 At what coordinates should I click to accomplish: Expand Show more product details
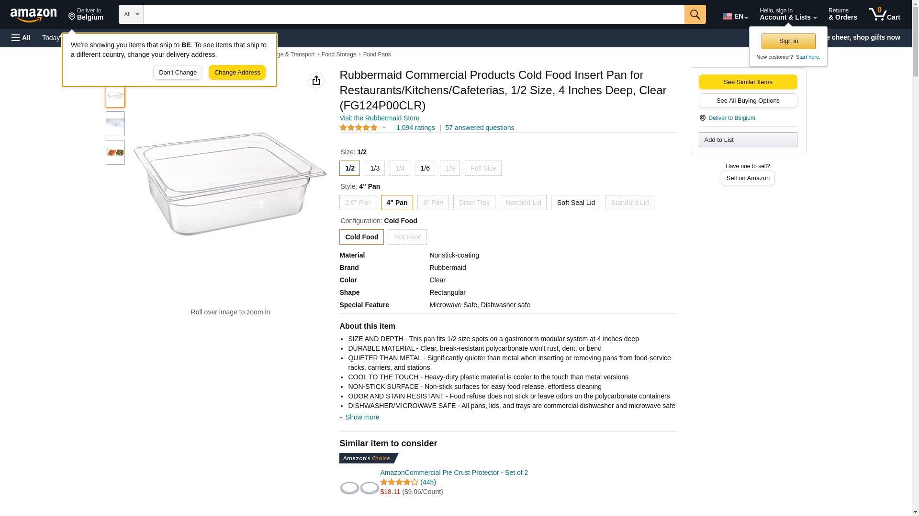coord(362,417)
